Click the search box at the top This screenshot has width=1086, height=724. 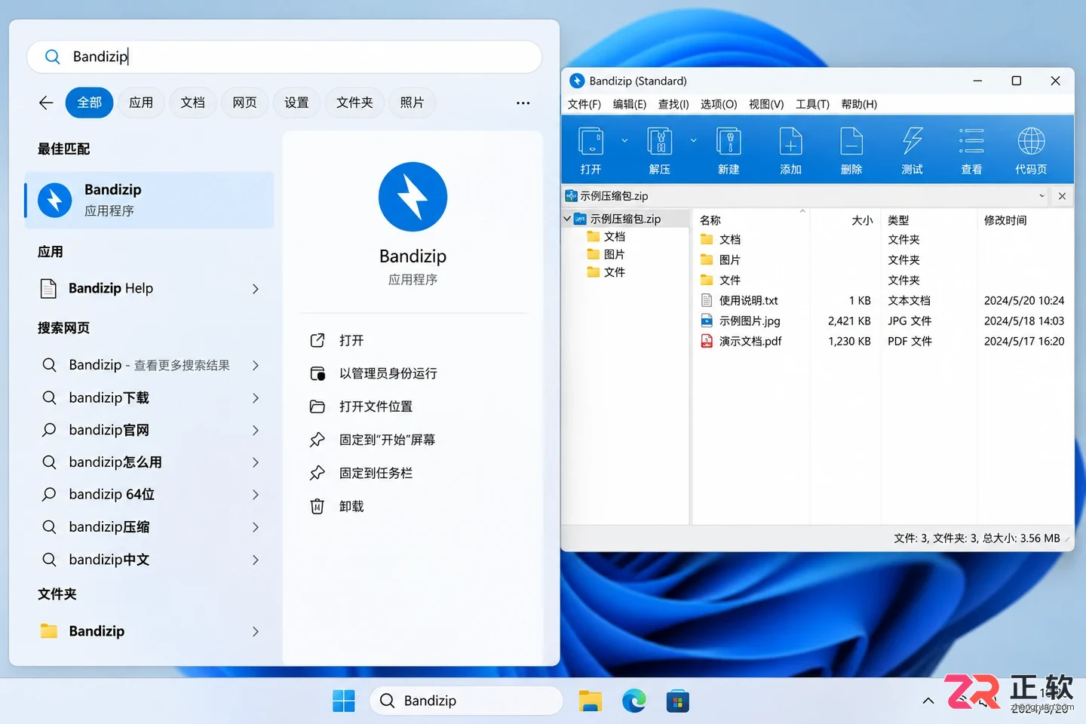pyautogui.click(x=284, y=57)
